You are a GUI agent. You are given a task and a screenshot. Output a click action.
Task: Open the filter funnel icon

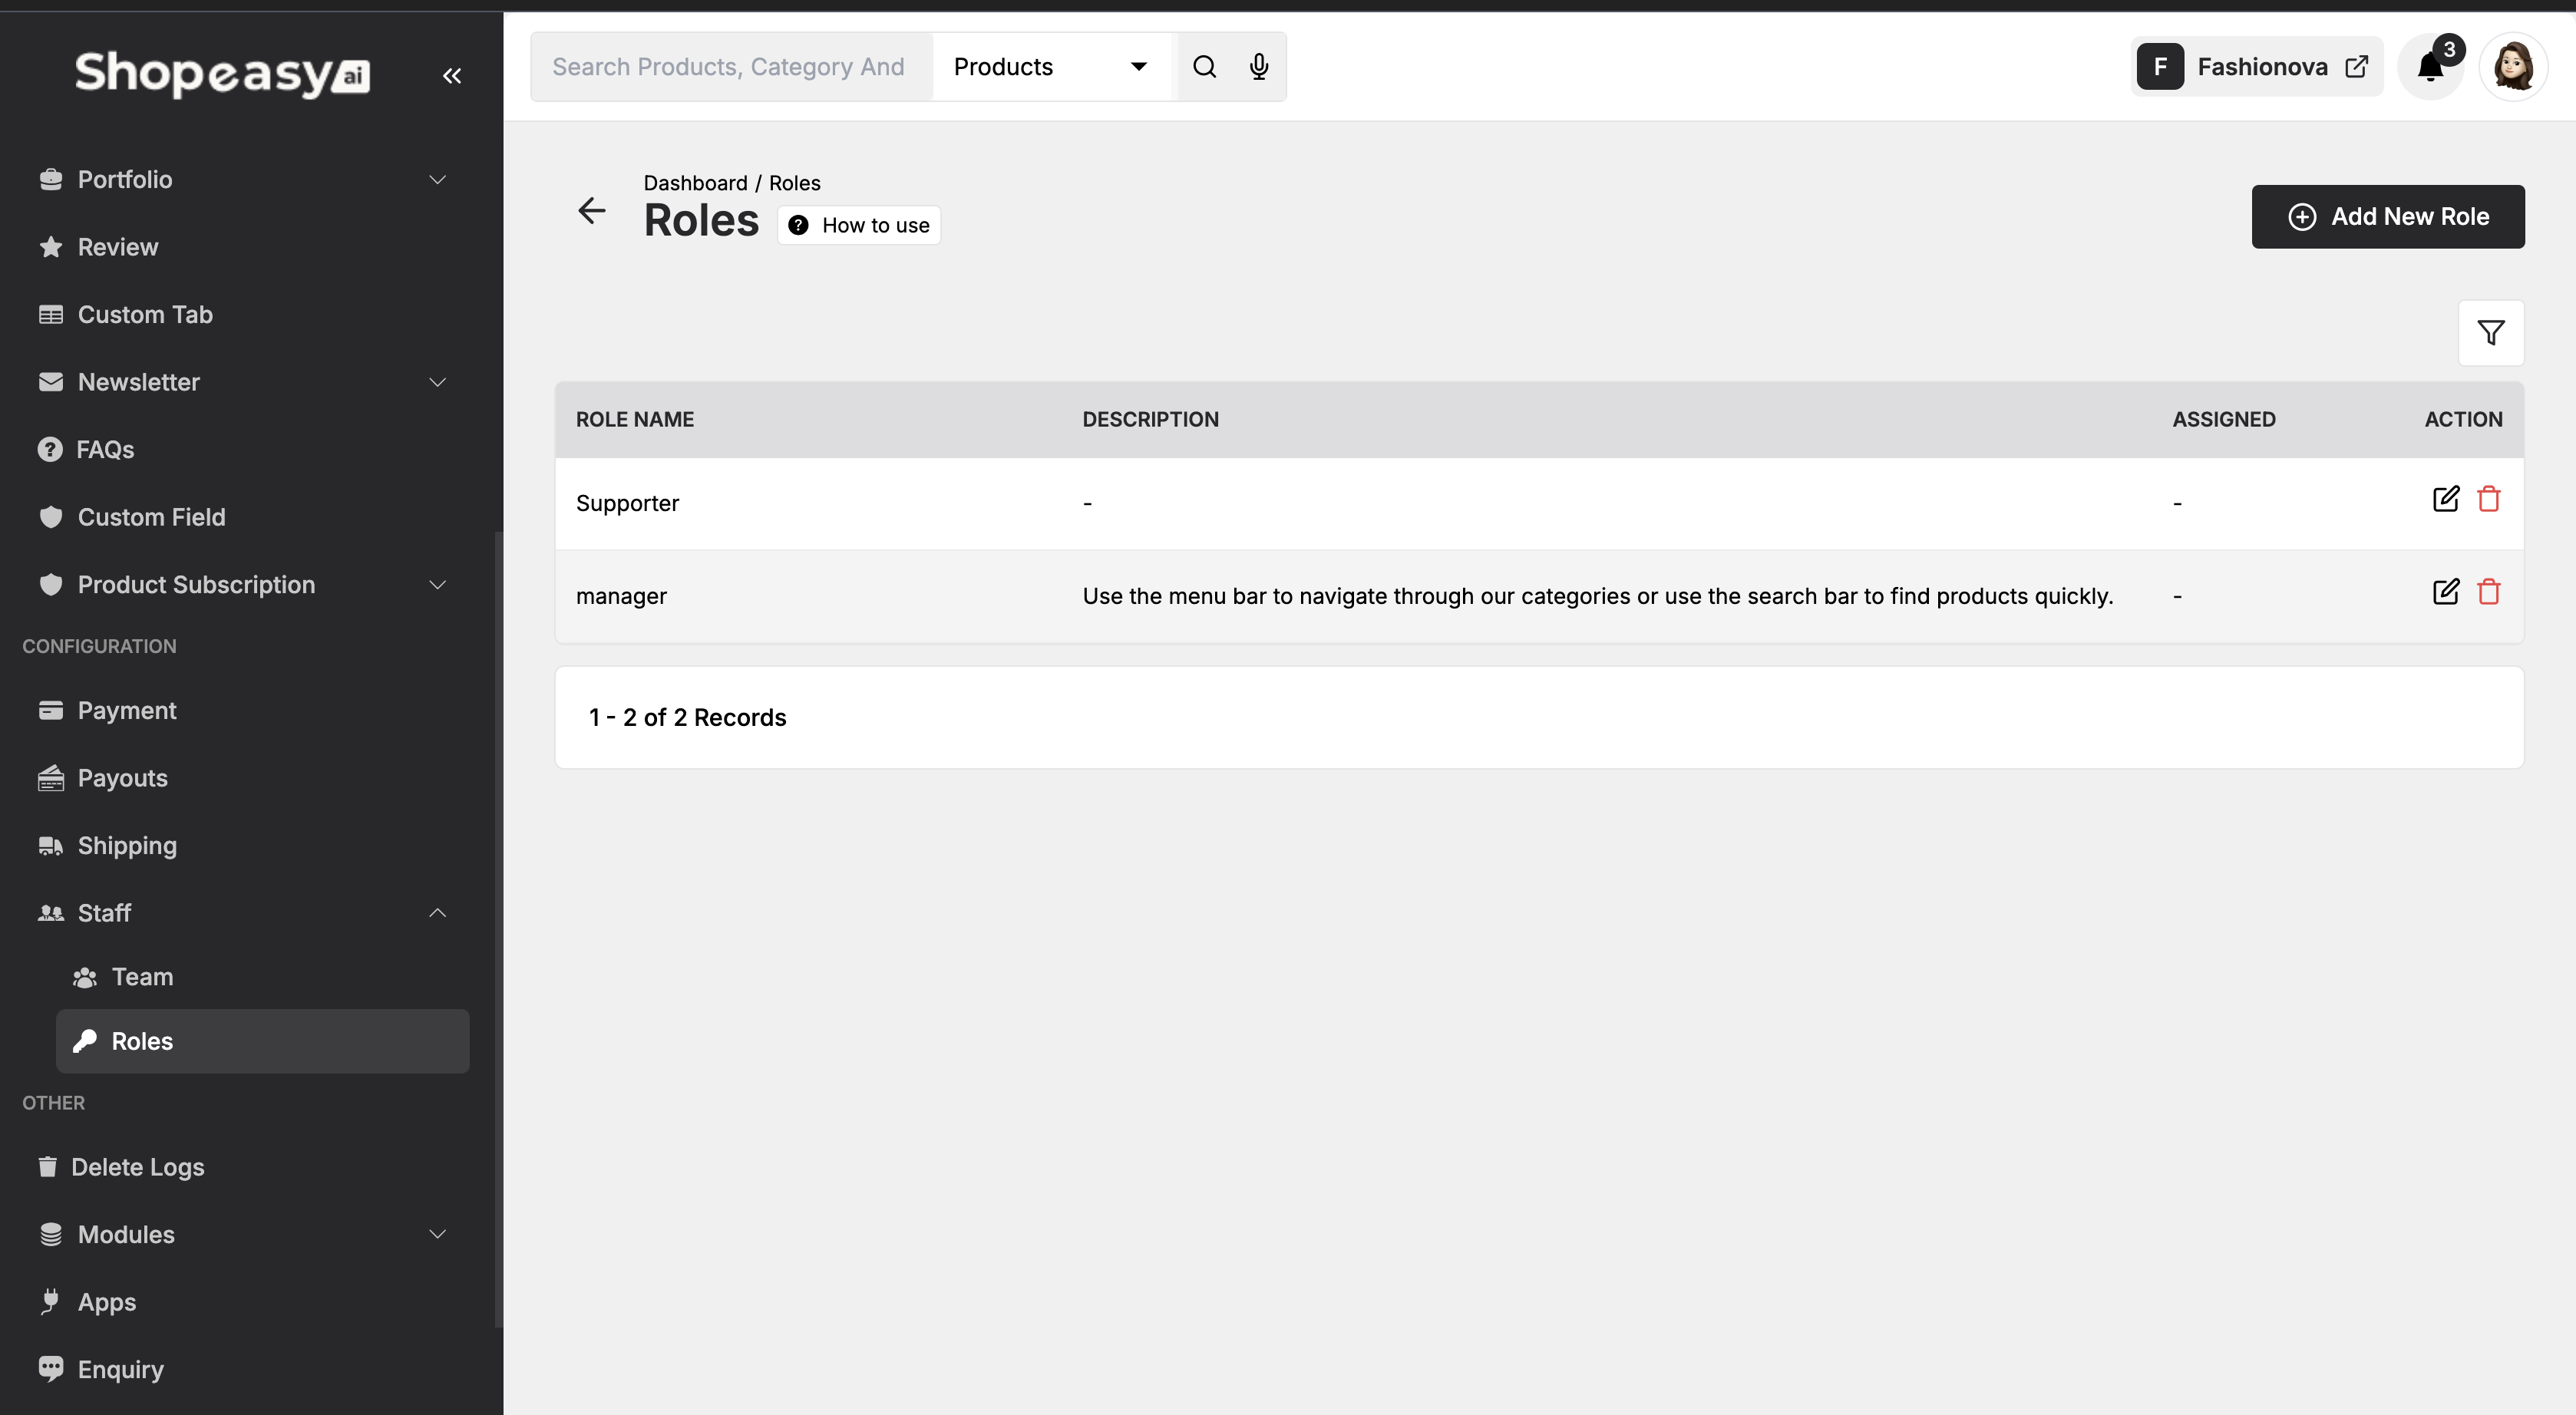(2490, 333)
